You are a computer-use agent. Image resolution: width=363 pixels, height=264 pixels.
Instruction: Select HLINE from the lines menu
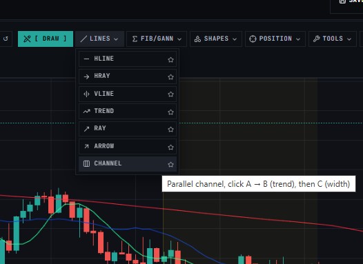[128, 59]
